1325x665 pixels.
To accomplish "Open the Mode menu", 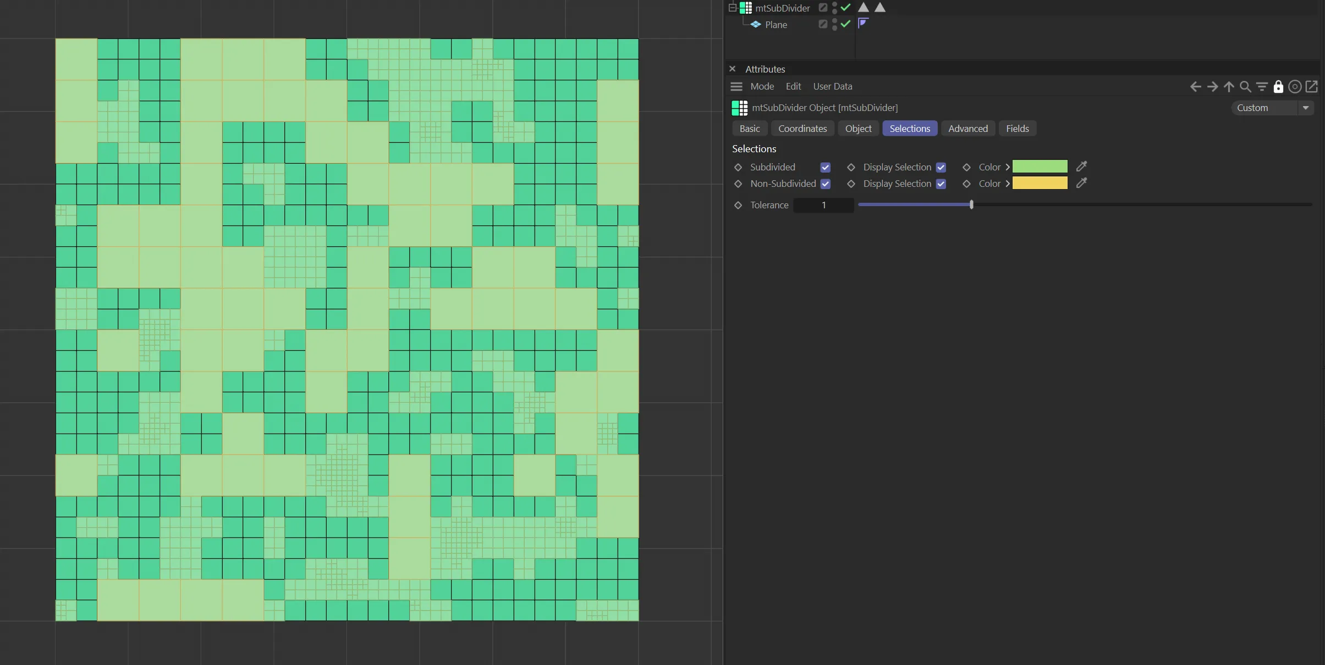I will (762, 86).
